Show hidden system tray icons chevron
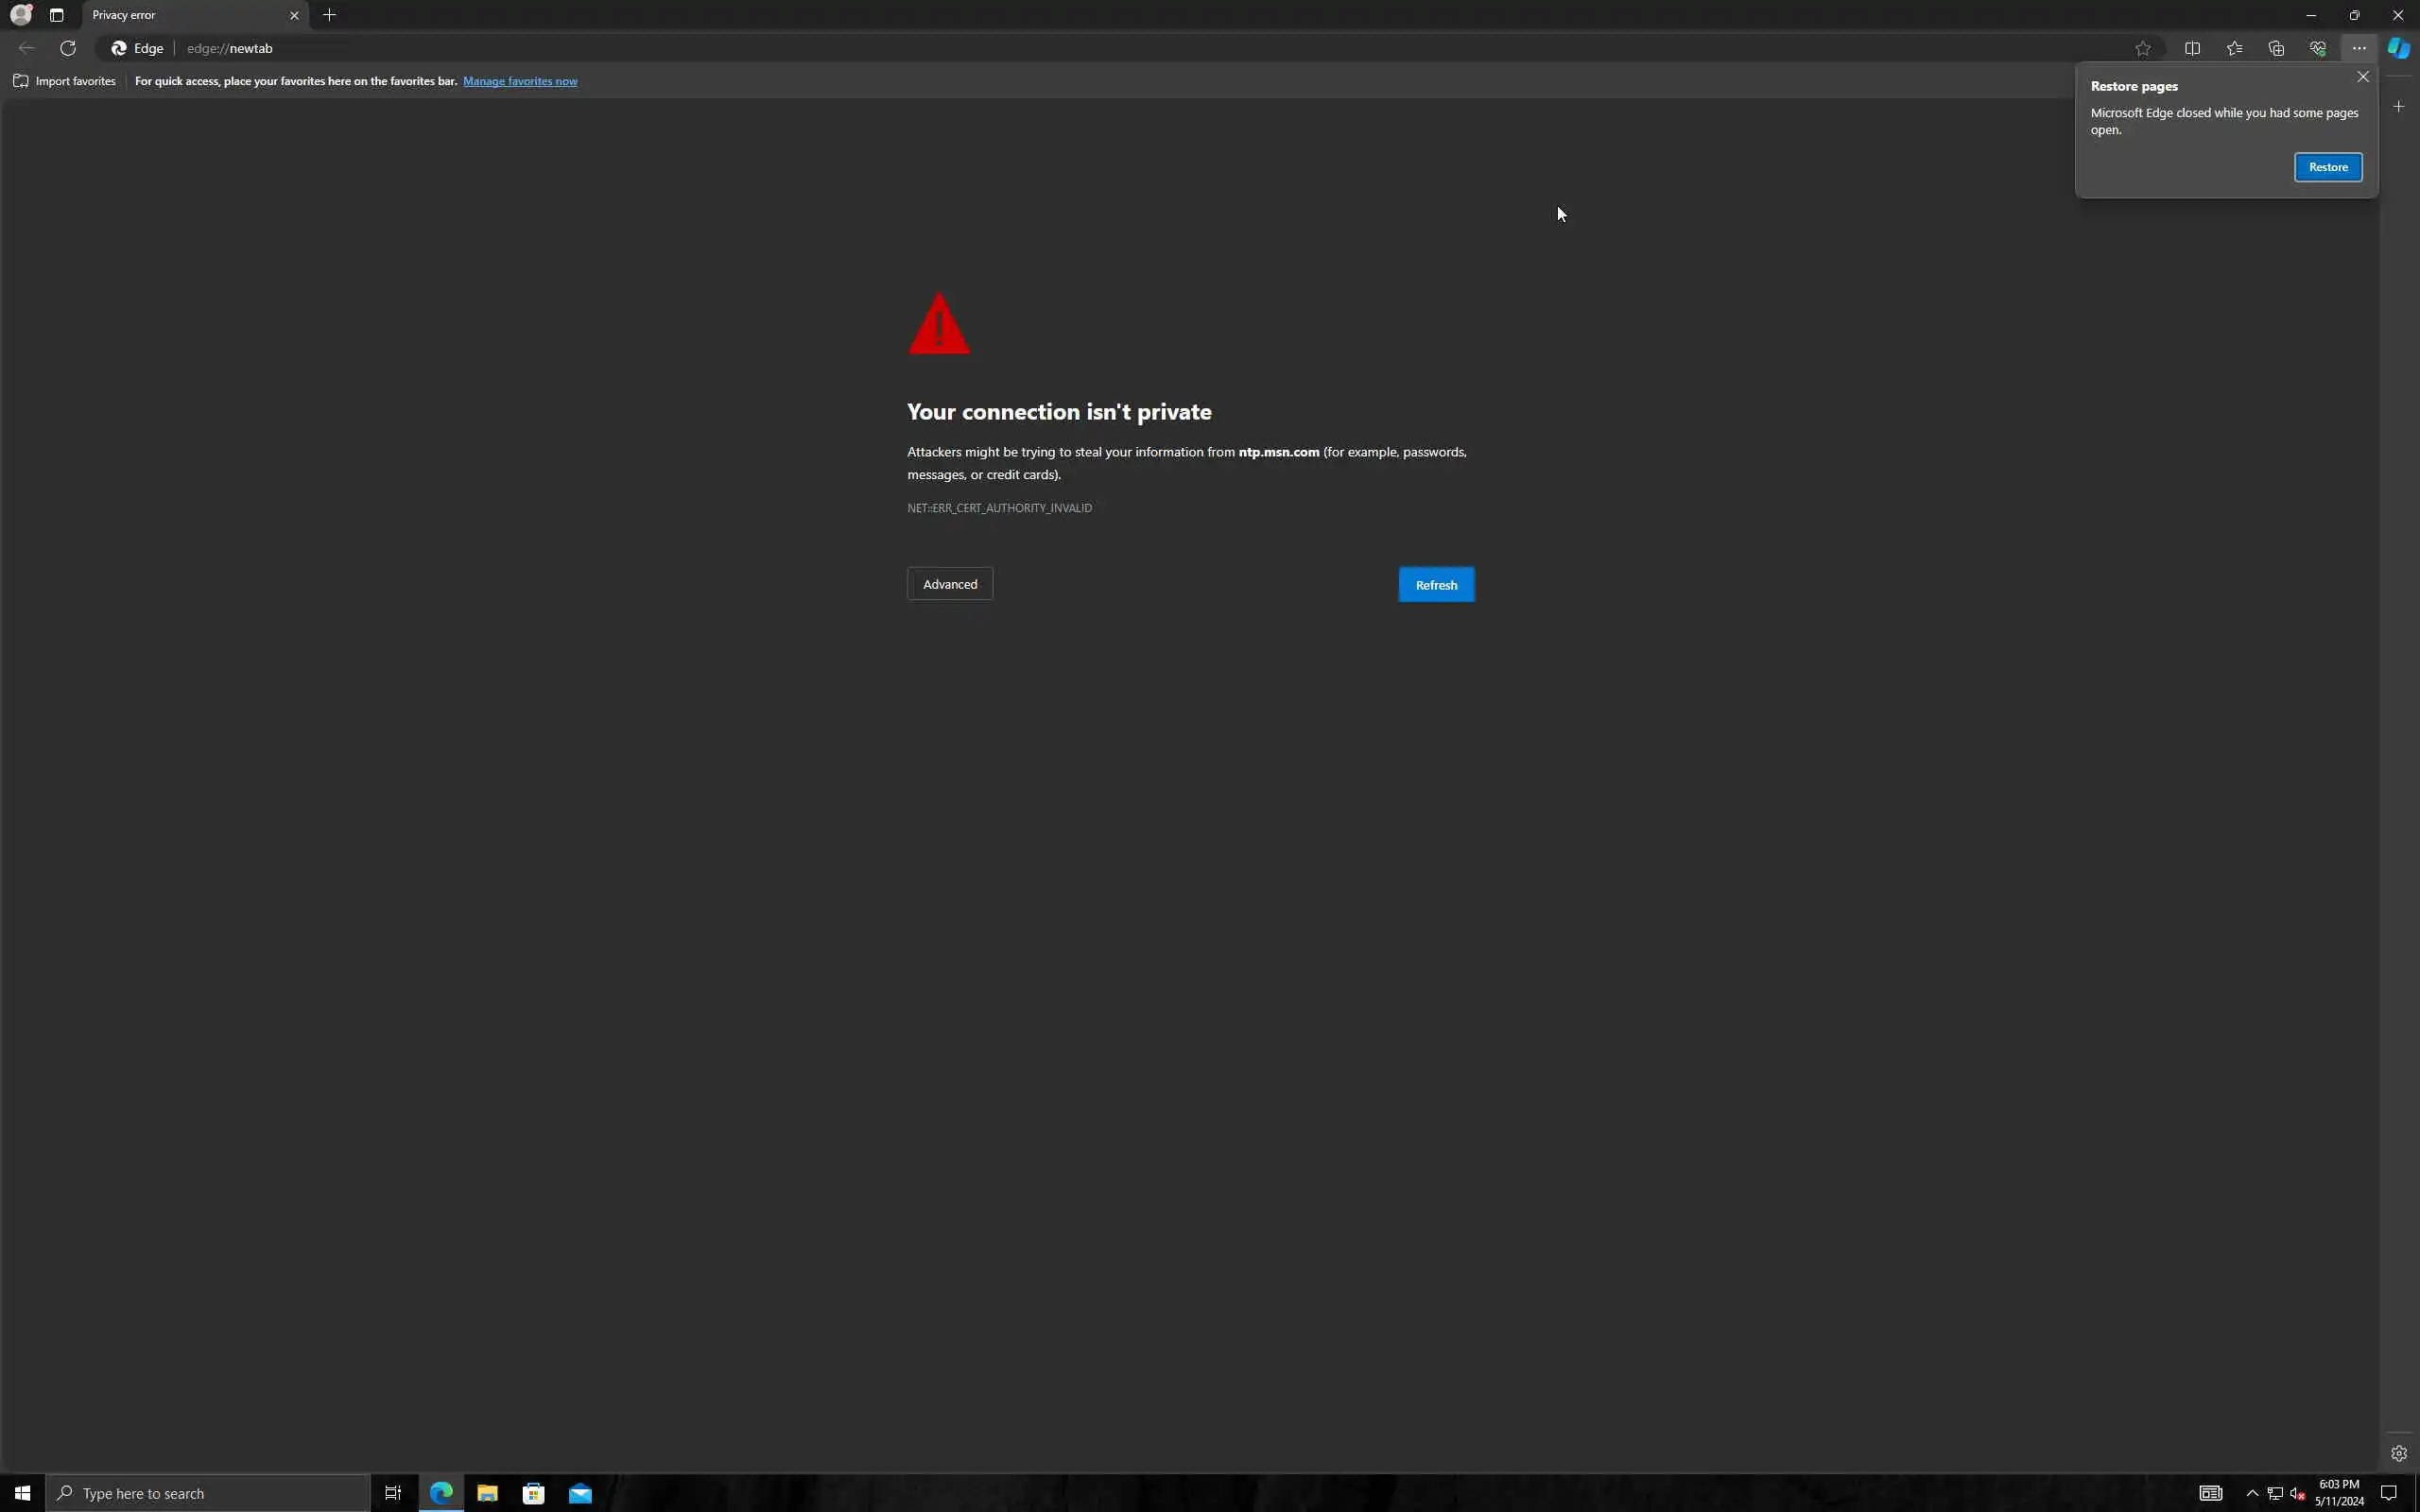Image resolution: width=2420 pixels, height=1512 pixels. 2252,1493
